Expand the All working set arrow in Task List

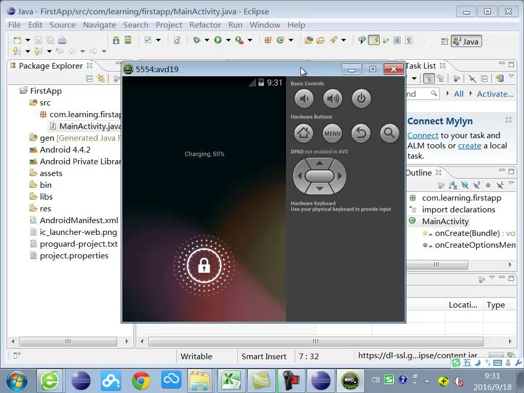click(x=448, y=94)
